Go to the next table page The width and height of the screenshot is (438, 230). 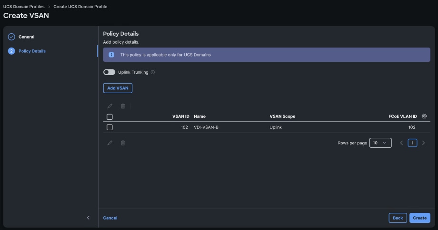click(x=423, y=143)
